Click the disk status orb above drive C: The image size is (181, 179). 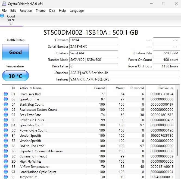[2, 16]
